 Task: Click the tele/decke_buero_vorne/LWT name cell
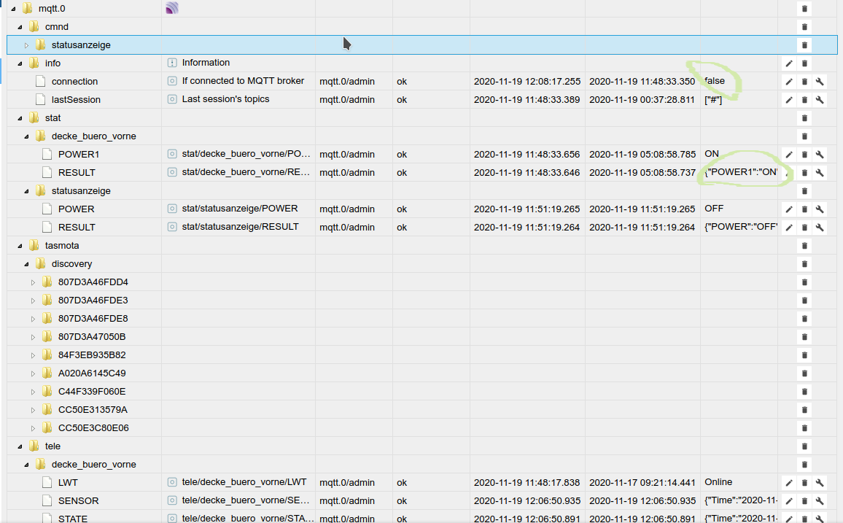tap(244, 482)
